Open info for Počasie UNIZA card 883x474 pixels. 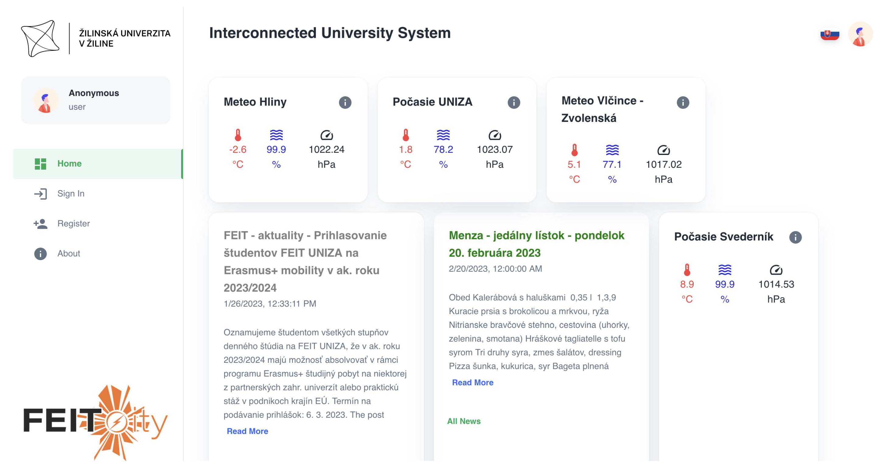click(x=514, y=102)
